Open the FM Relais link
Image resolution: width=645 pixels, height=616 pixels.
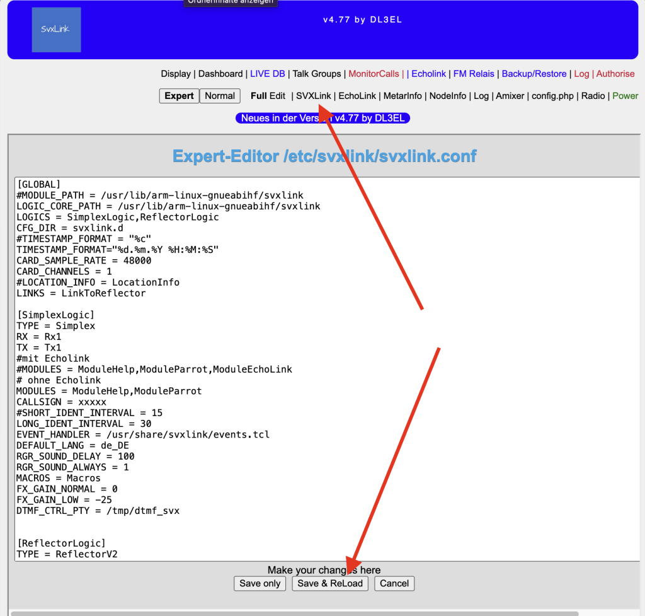click(474, 74)
